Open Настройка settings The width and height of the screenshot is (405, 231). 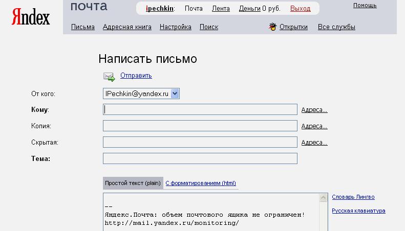click(176, 27)
